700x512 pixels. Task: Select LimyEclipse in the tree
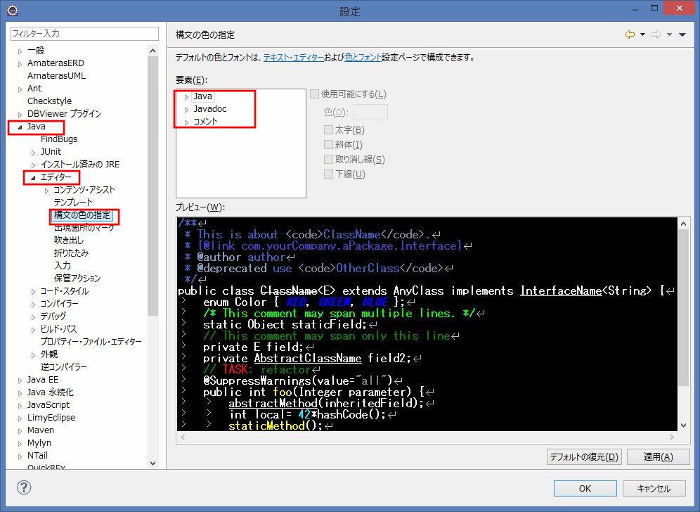click(x=51, y=418)
